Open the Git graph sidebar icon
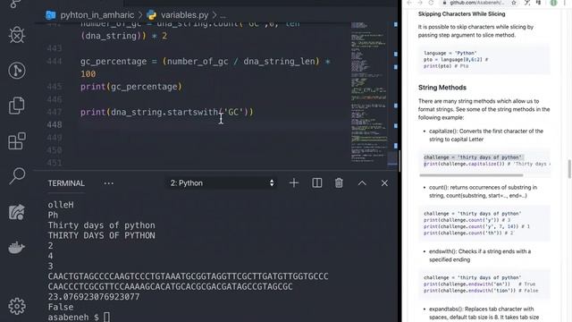 click(17, 71)
